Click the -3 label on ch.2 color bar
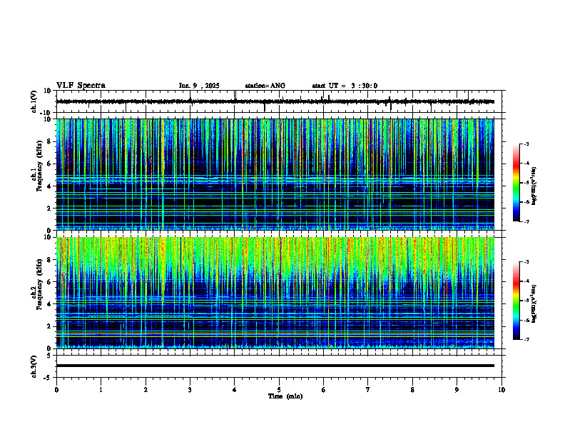The image size is (565, 437). tap(526, 262)
